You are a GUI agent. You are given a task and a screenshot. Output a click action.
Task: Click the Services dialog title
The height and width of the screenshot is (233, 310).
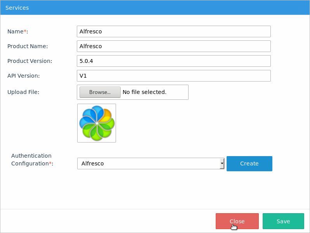tap(17, 8)
